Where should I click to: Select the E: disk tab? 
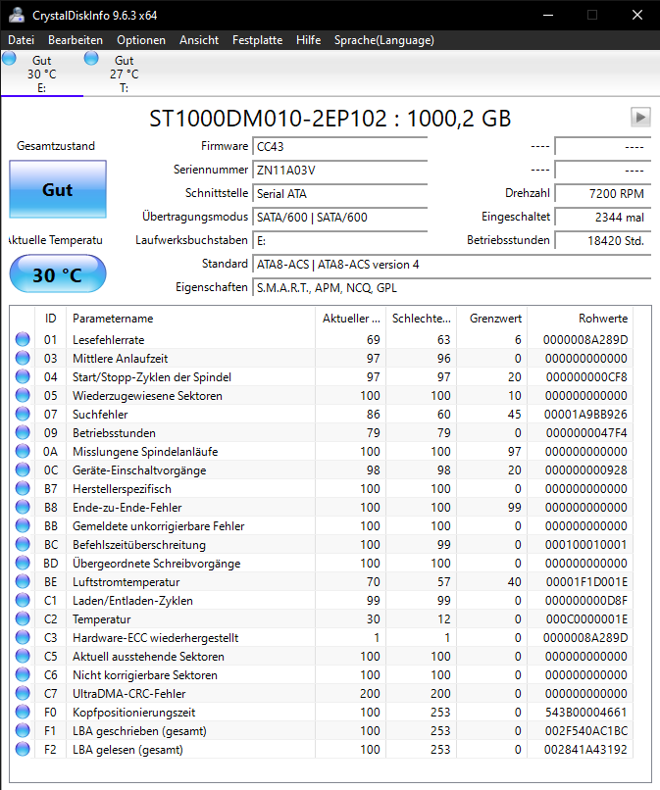point(42,74)
